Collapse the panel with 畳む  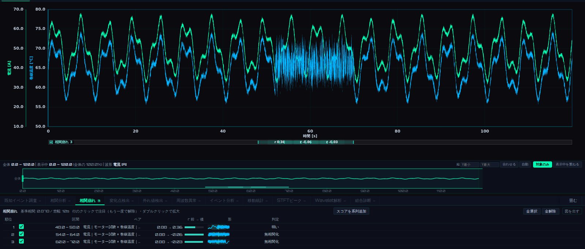click(x=573, y=200)
